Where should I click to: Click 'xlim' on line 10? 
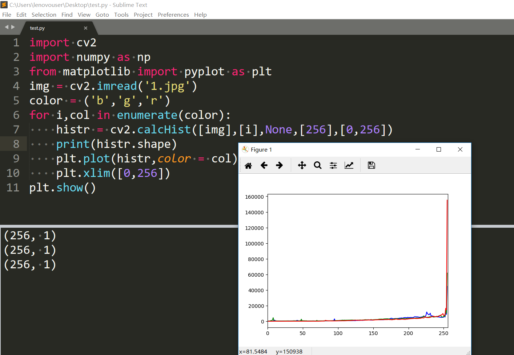[x=97, y=173]
